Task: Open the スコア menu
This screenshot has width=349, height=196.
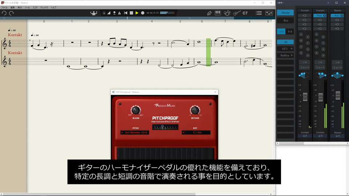Action: coord(35,8)
